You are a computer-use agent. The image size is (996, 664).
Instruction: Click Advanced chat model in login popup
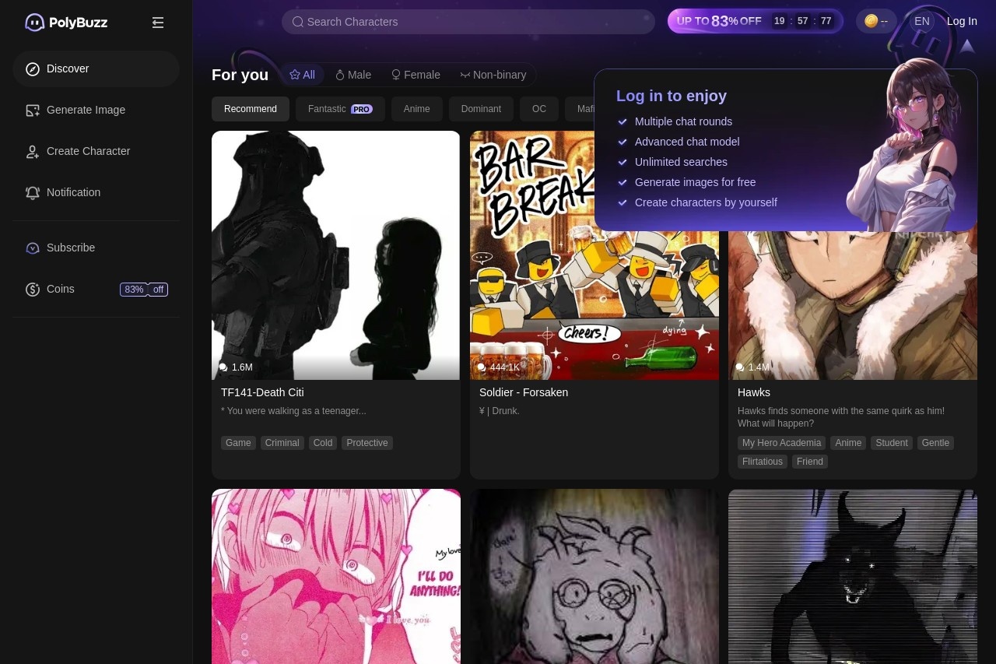(x=687, y=142)
